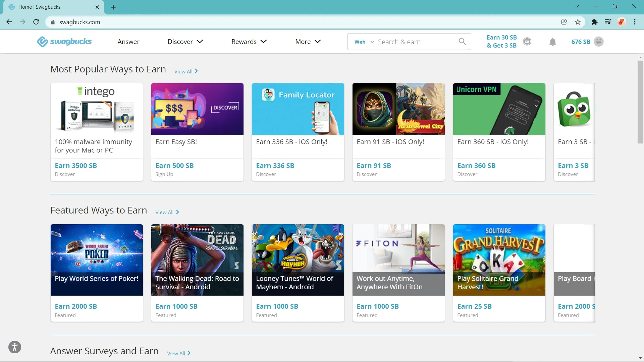Click View All for Most Popular Ways

[x=186, y=71]
